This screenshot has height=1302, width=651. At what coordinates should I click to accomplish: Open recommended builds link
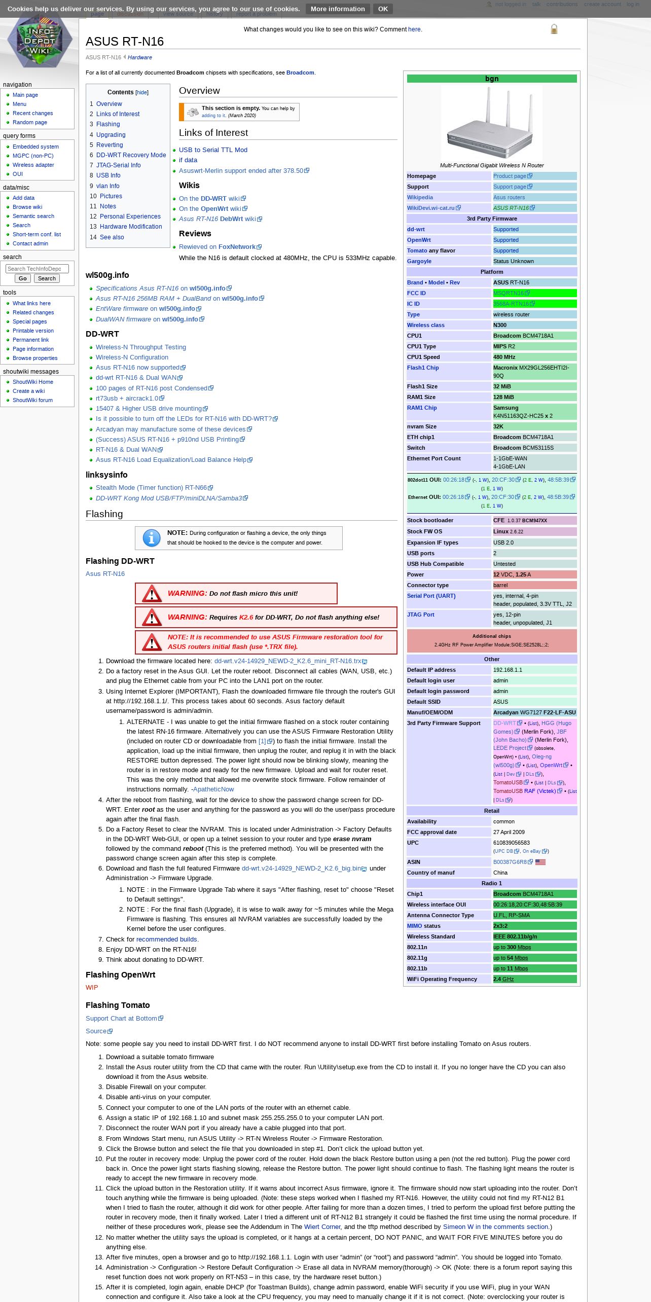click(x=166, y=939)
